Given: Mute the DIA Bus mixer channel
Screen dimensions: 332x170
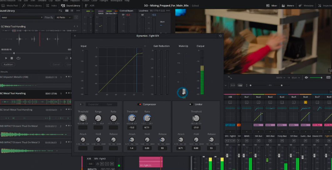Looking at the screenshot, I should [x=258, y=141].
